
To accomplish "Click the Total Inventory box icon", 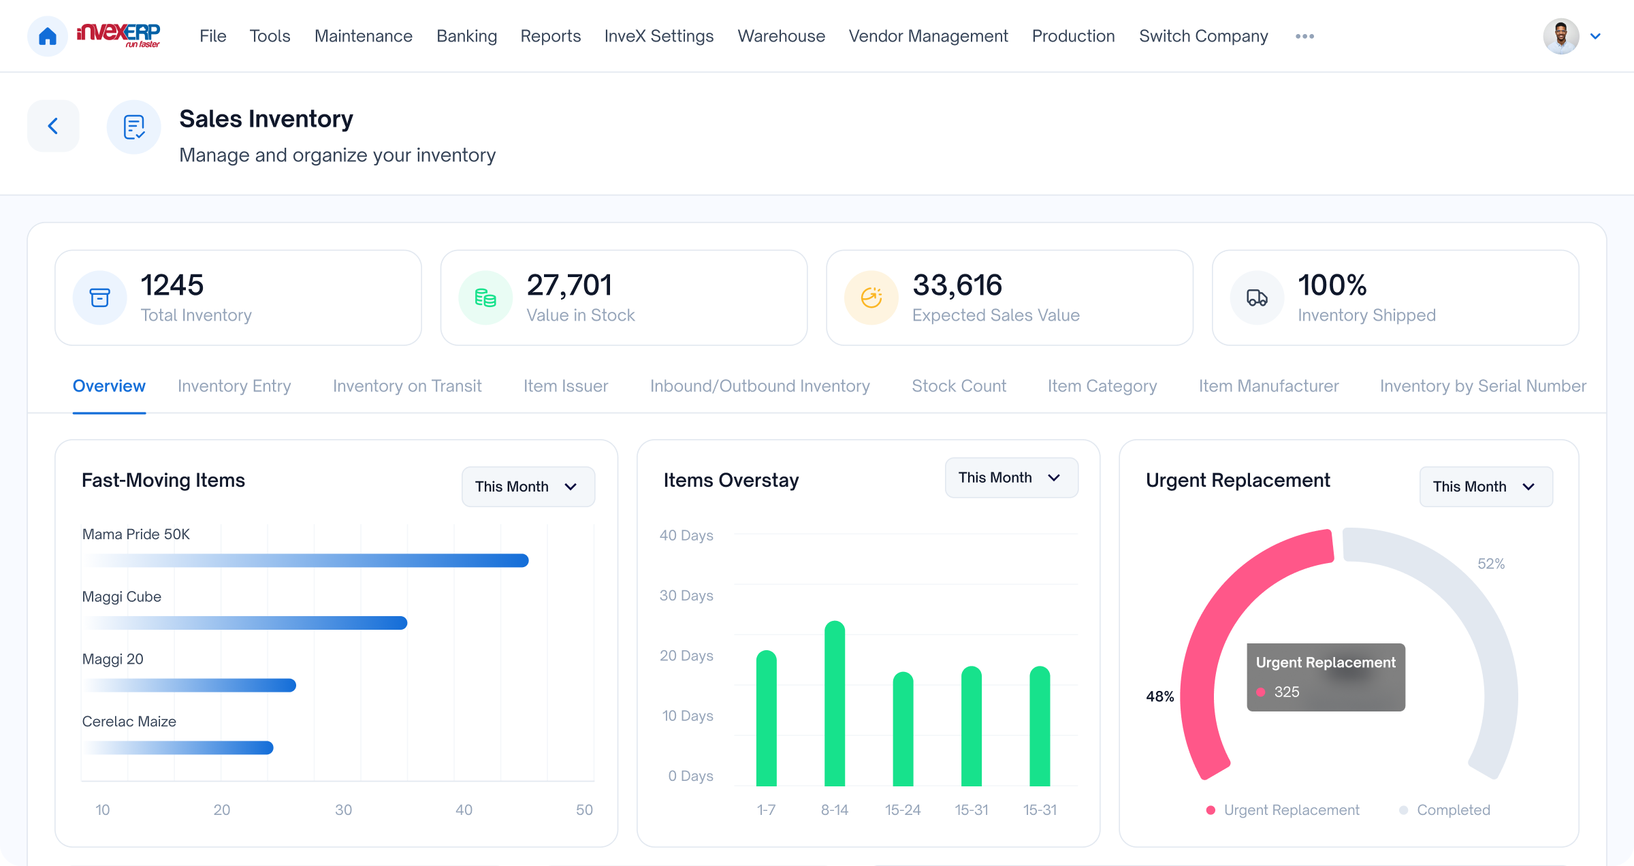I will pyautogui.click(x=99, y=298).
